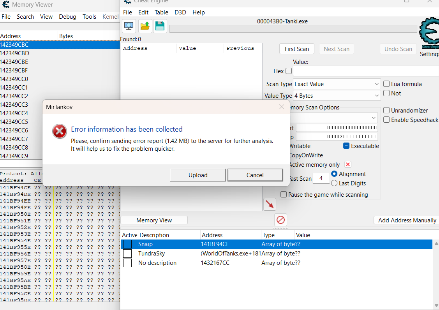This screenshot has height=310, width=439.
Task: Expand the memory region dropdown
Action: 333,118
